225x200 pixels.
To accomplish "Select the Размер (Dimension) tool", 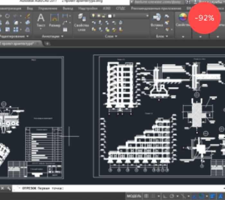I will click(55, 20).
